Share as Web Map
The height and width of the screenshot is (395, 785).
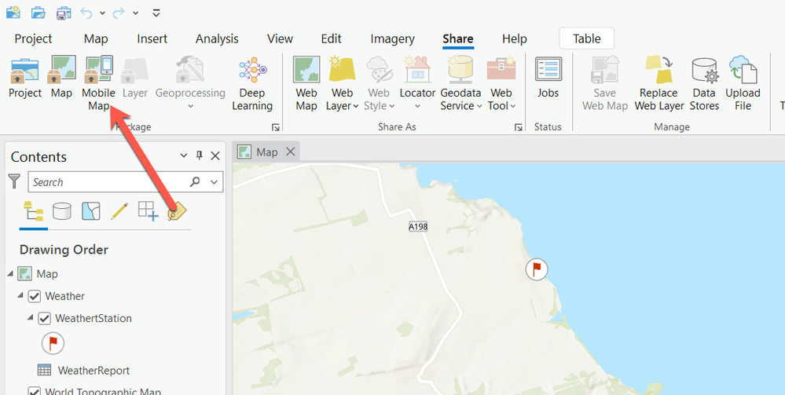[x=306, y=83]
